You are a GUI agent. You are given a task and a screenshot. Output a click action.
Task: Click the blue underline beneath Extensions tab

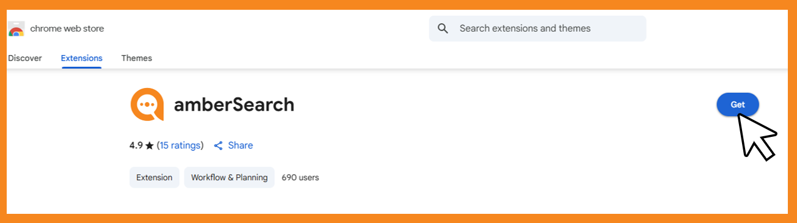click(x=82, y=67)
